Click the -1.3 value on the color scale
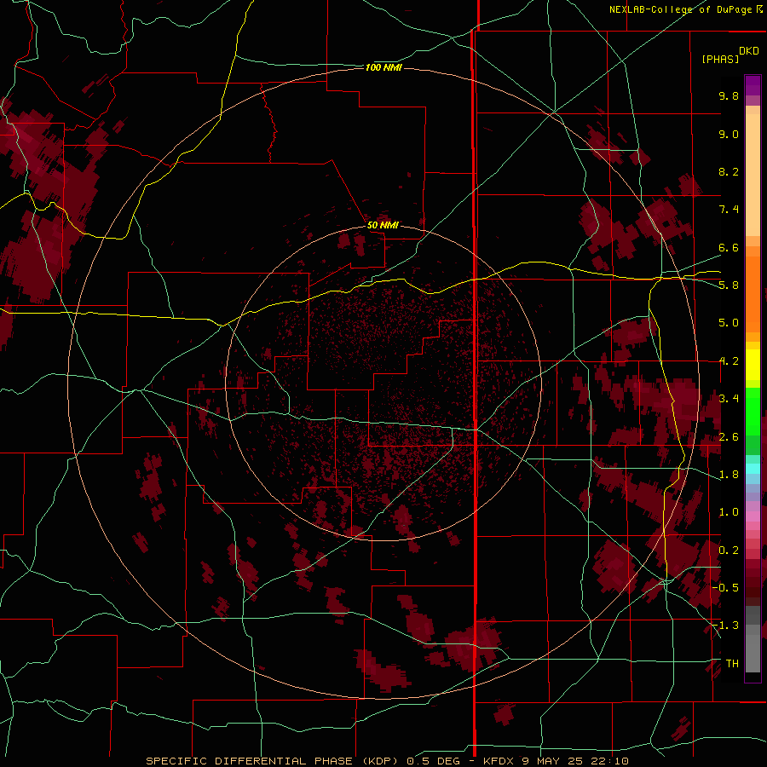Image resolution: width=767 pixels, height=767 pixels. pos(727,626)
